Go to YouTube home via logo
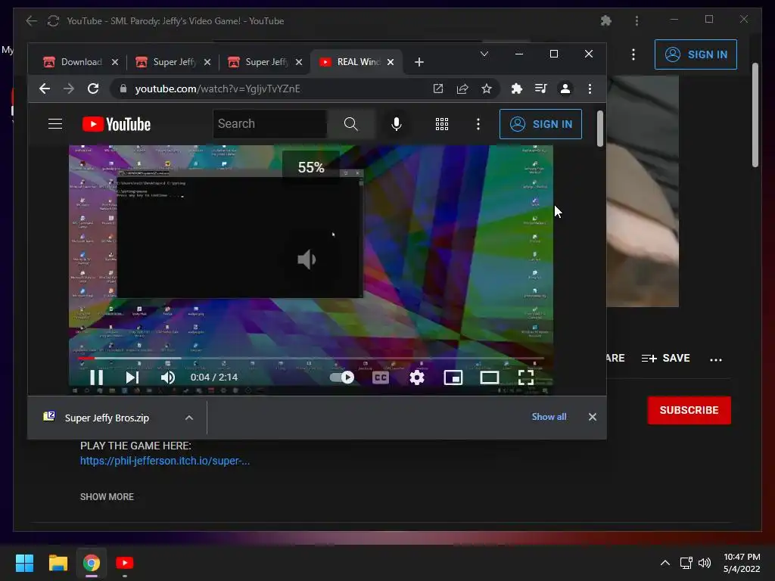Image resolution: width=775 pixels, height=581 pixels. point(116,124)
